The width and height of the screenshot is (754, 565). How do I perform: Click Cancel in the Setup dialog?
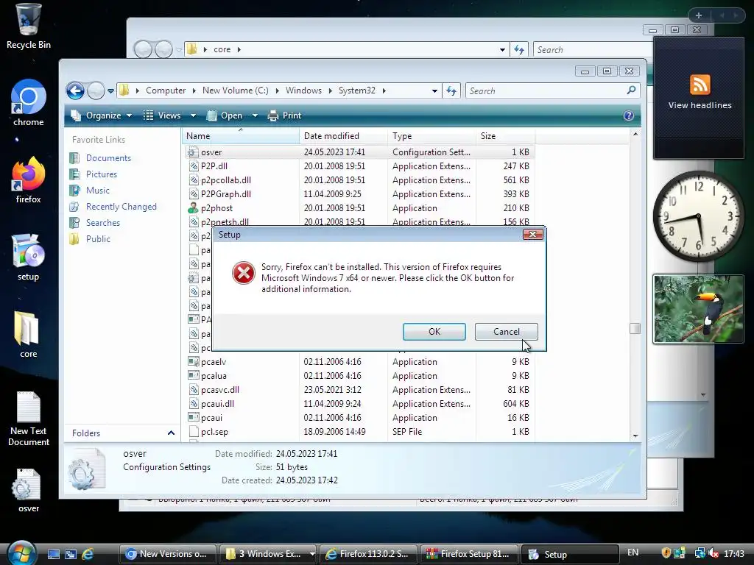point(507,332)
